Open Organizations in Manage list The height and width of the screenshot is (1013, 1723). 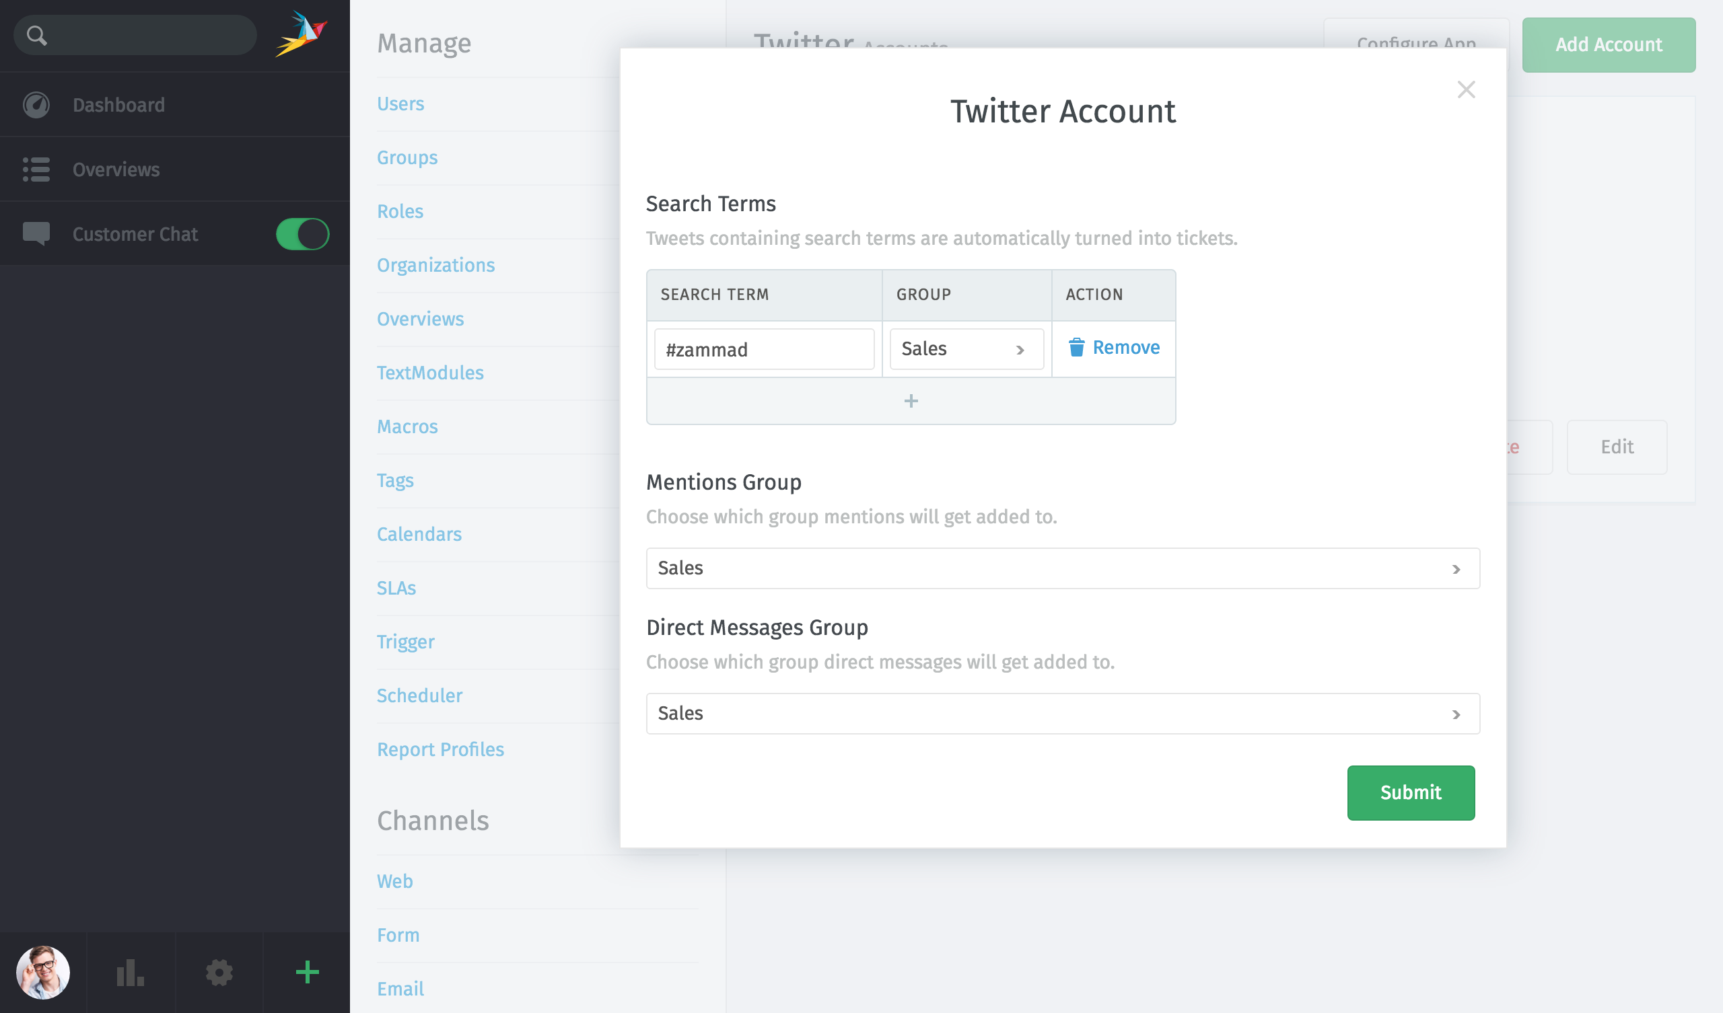[x=435, y=265]
